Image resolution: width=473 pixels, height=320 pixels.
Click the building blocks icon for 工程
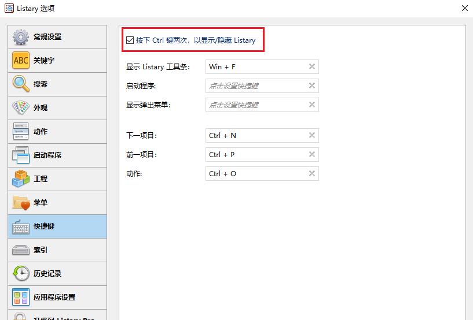pos(21,178)
